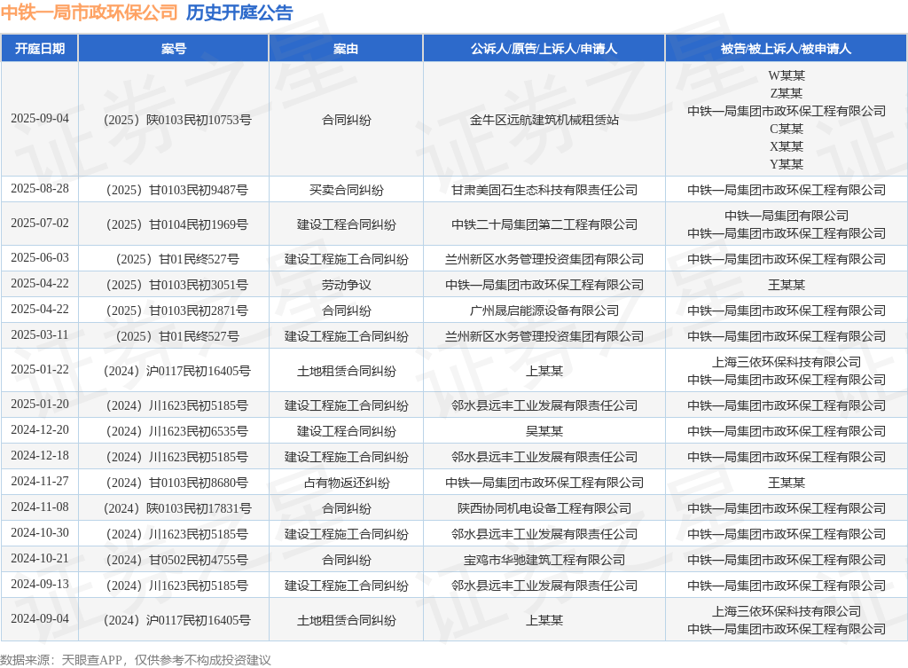Click the date 2024-09-13
The image size is (908, 668).
pos(40,584)
